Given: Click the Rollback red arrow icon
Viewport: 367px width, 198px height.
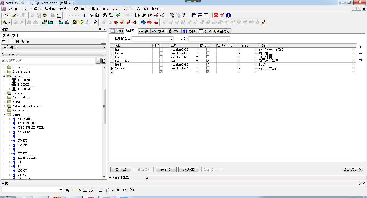Looking at the screenshot, I should (150, 22).
